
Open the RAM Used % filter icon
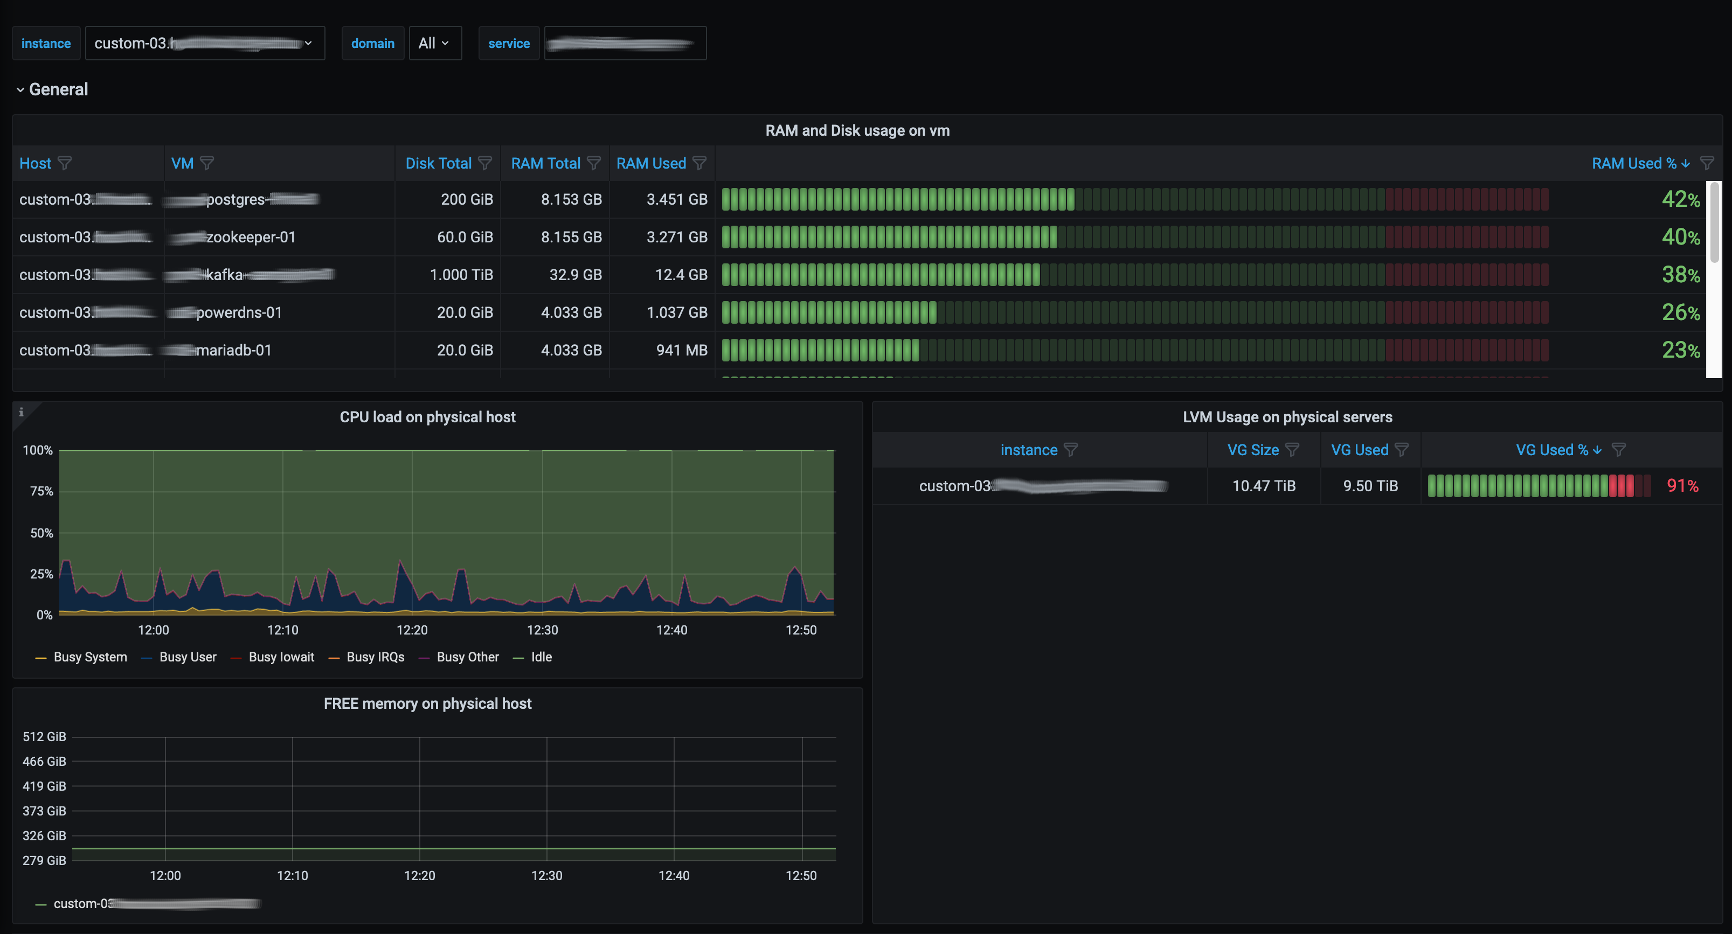(x=1707, y=163)
